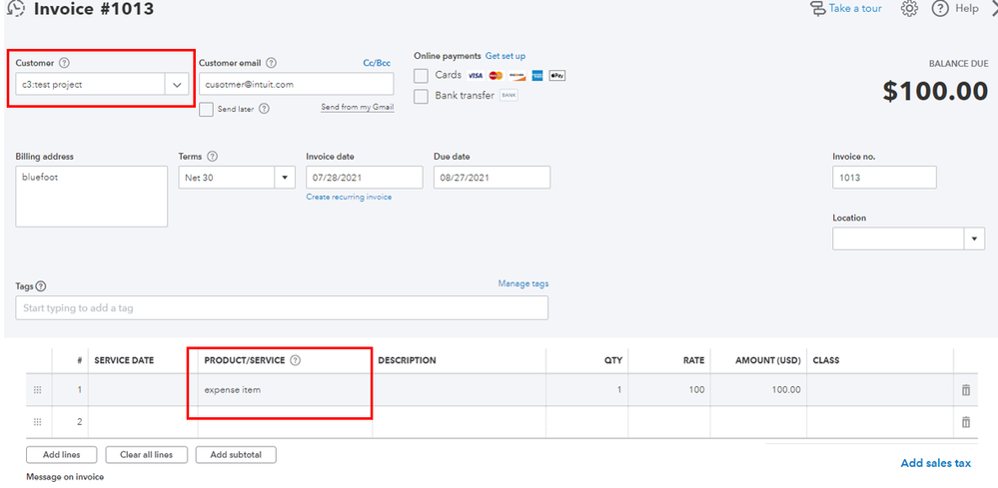Click the Add lines button

tap(62, 455)
